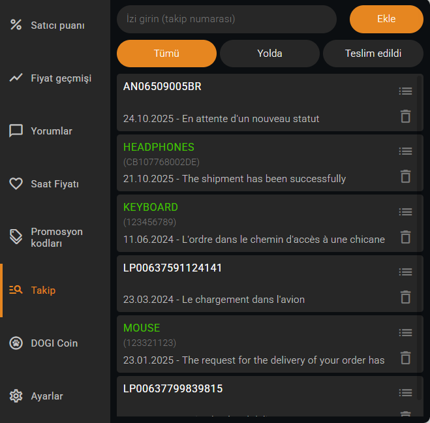430x423 pixels.
Task: Focus the tracking number input field
Action: (x=226, y=19)
